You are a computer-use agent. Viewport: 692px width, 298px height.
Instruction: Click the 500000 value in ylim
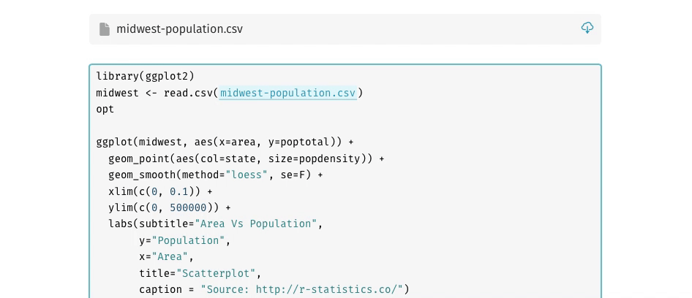188,208
